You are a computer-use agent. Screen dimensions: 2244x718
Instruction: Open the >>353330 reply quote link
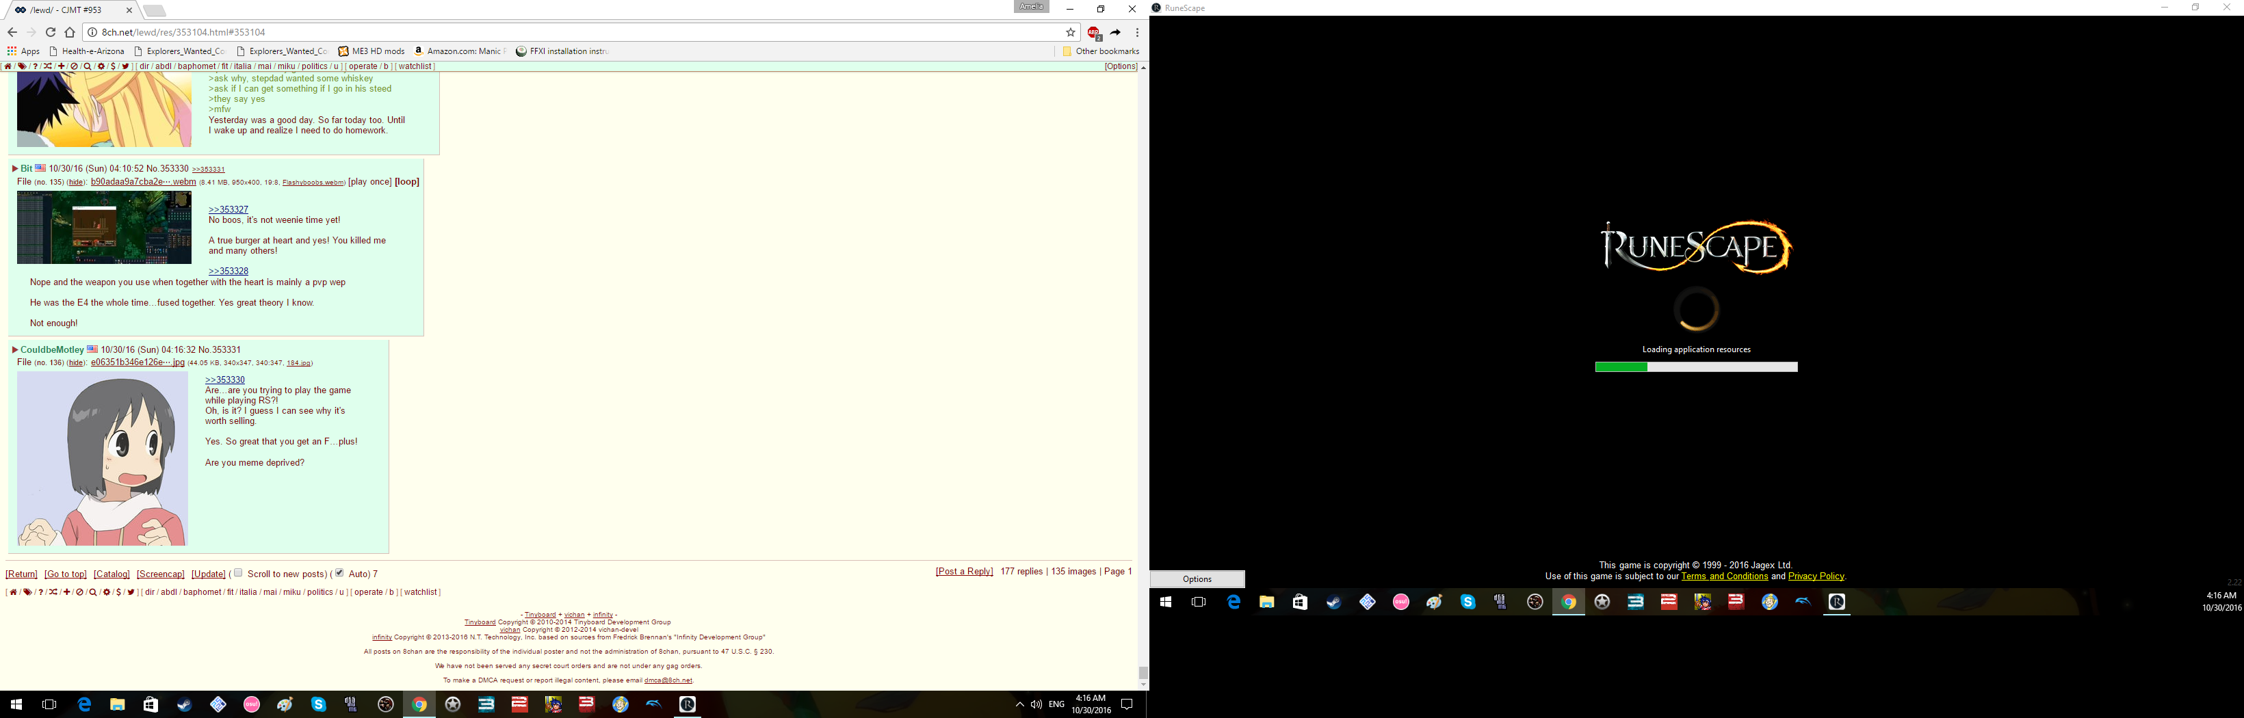pos(225,380)
